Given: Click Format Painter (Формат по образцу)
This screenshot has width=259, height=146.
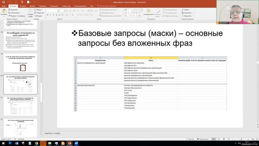Looking at the screenshot, I should pyautogui.click(x=17, y=16).
